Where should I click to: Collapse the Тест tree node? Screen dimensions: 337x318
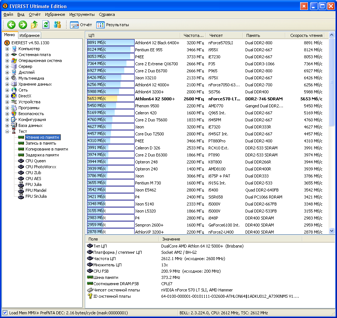7,131
